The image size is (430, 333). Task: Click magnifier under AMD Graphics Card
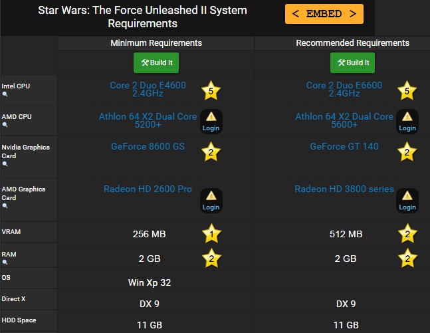pyautogui.click(x=5, y=206)
